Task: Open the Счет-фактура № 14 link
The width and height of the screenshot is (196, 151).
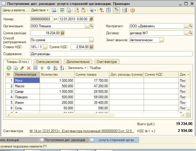Action: (82, 131)
